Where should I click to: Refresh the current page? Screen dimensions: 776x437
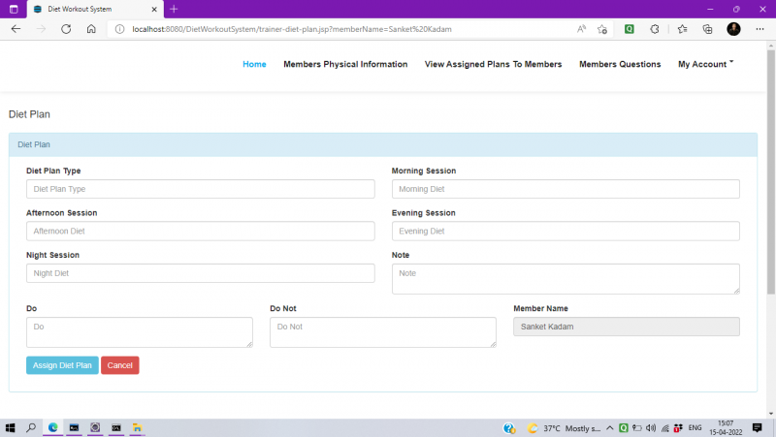tap(66, 29)
